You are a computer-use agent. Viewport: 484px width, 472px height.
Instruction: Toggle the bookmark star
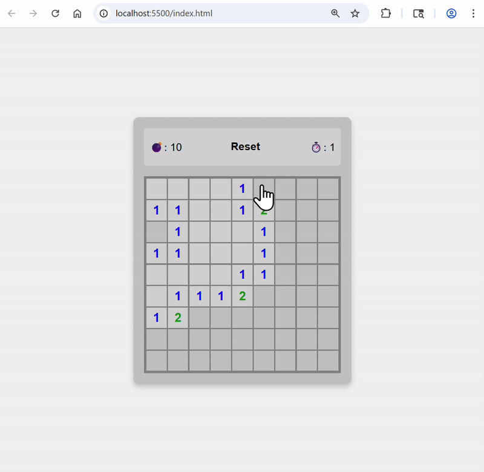coord(355,13)
